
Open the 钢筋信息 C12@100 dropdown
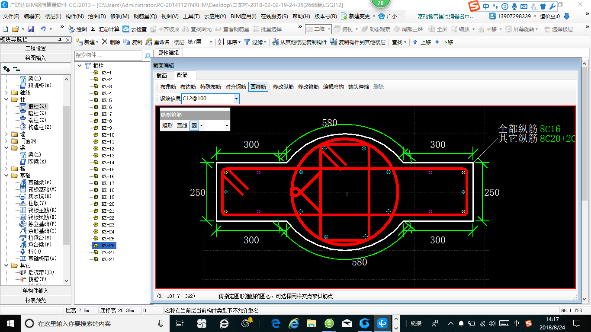coord(236,99)
